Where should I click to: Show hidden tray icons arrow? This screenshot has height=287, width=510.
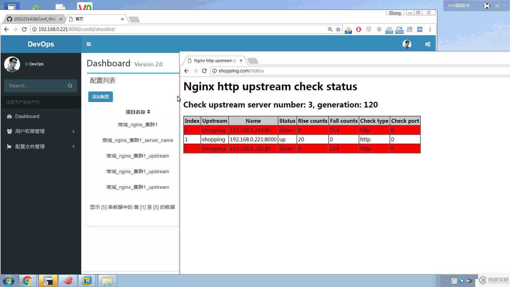coord(446,281)
